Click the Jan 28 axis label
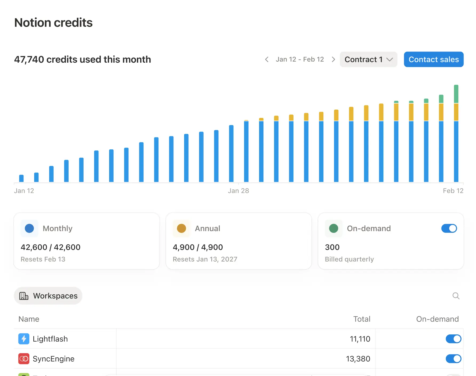 click(x=238, y=191)
